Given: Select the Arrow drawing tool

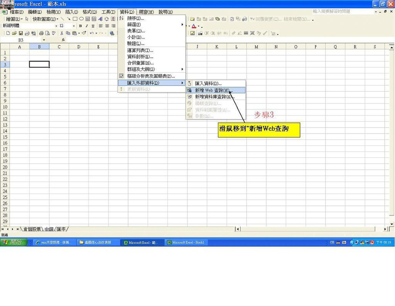Looking at the screenshot, I should click(x=69, y=19).
